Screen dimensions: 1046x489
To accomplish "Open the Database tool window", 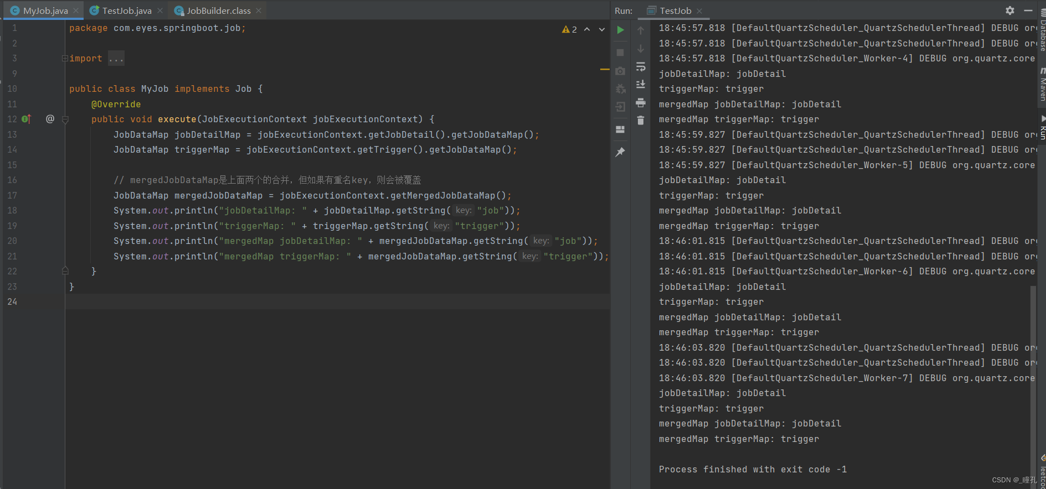I will [x=1042, y=29].
